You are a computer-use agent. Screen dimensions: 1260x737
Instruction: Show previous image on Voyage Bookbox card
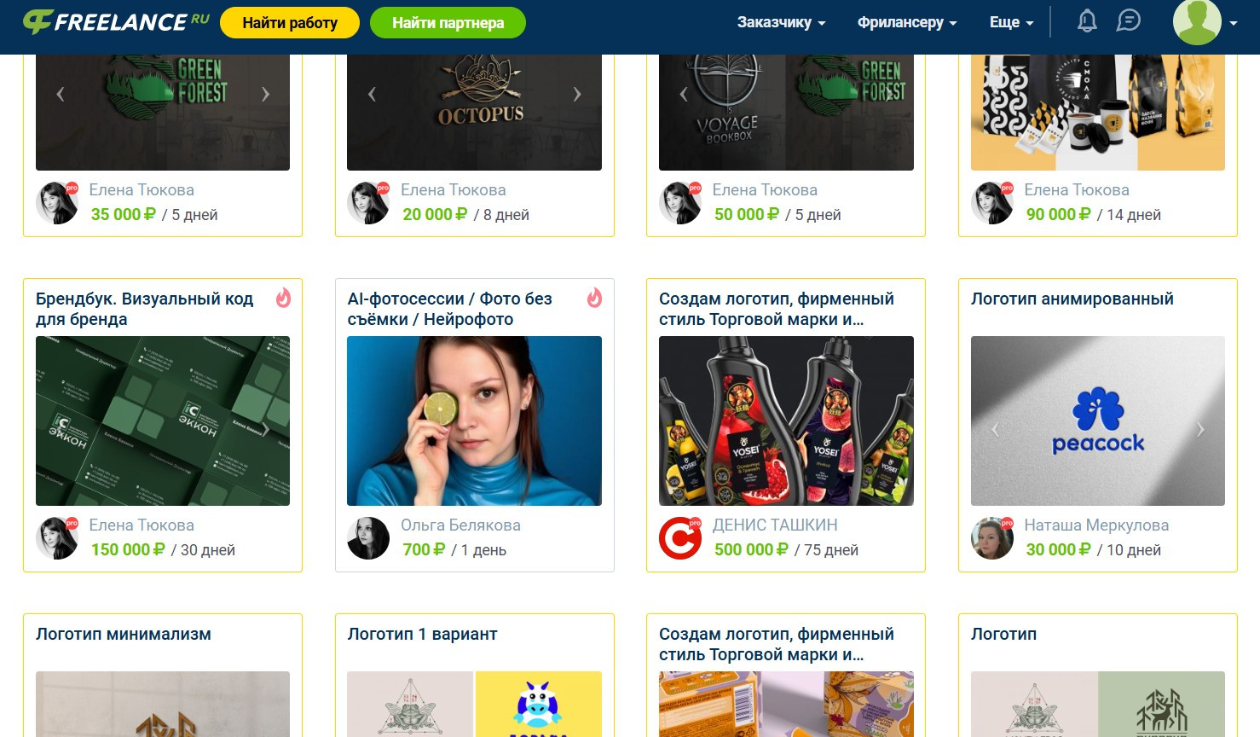tap(684, 94)
